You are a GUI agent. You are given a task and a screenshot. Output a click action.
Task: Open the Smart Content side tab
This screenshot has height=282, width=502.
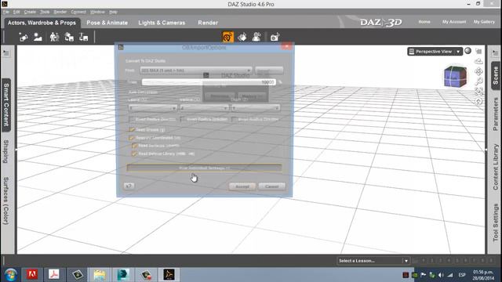(x=6, y=105)
